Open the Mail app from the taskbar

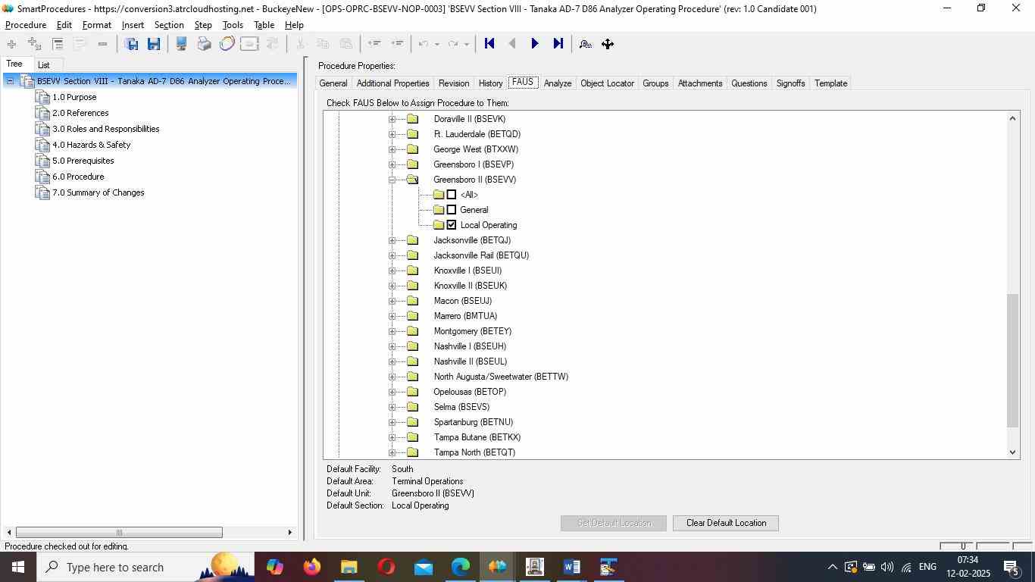[x=424, y=567]
